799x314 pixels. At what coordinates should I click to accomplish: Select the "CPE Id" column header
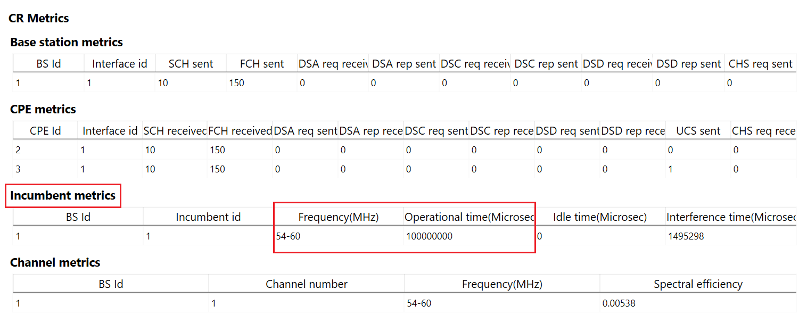(x=45, y=131)
